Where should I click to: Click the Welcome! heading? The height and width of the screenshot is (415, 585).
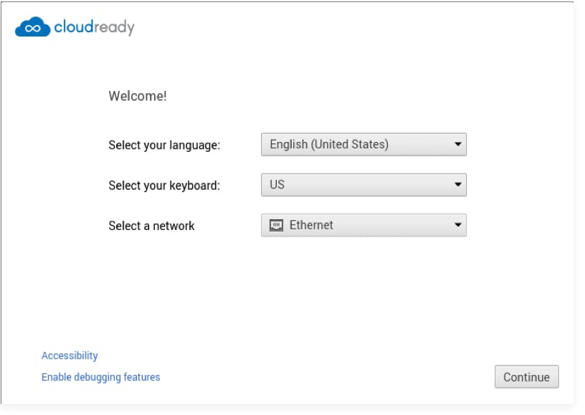(x=138, y=96)
